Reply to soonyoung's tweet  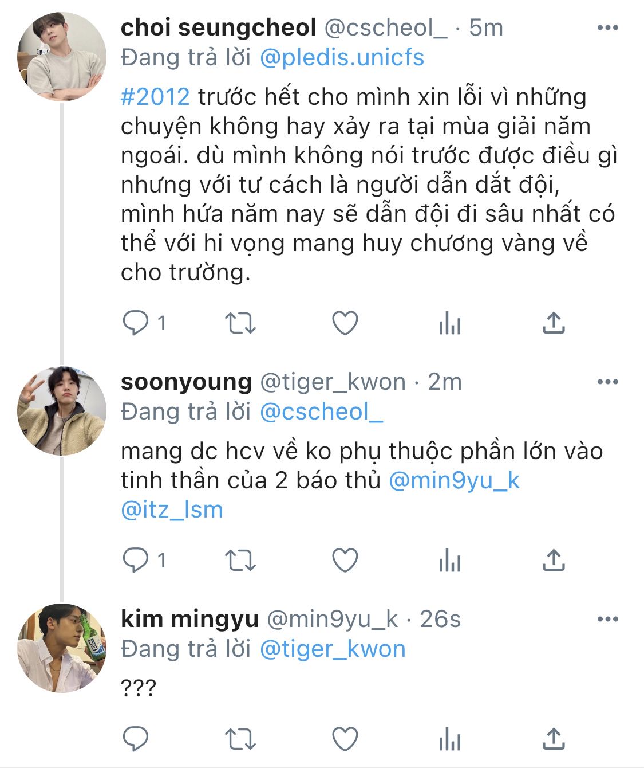click(136, 560)
